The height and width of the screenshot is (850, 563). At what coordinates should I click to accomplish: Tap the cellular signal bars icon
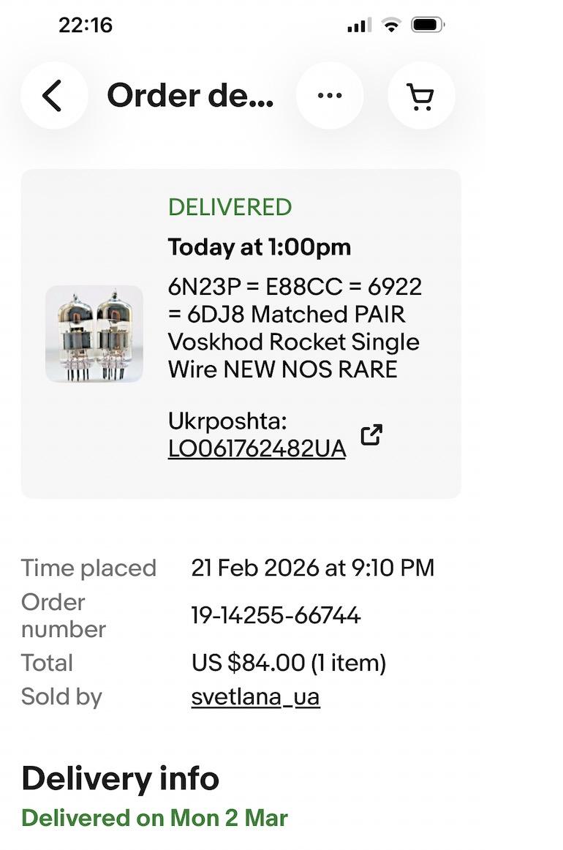pyautogui.click(x=359, y=26)
